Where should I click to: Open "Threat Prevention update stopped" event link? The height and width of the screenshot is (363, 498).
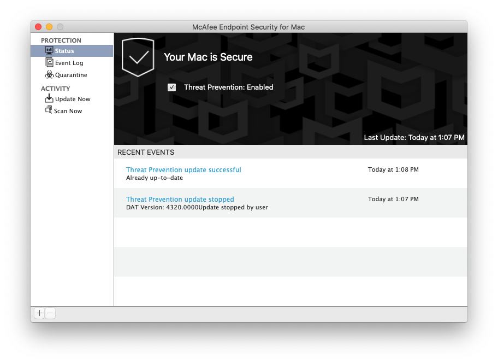click(180, 200)
